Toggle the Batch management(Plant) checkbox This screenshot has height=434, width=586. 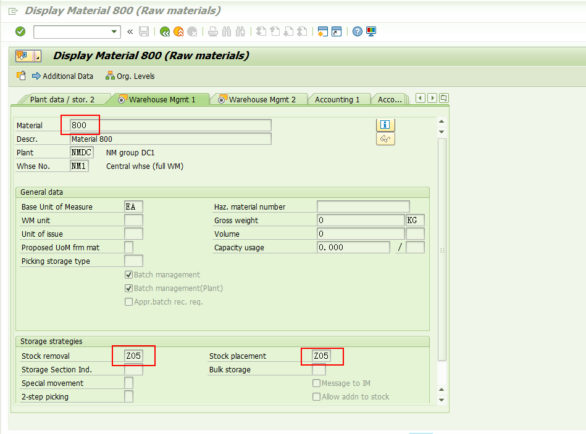coord(128,287)
